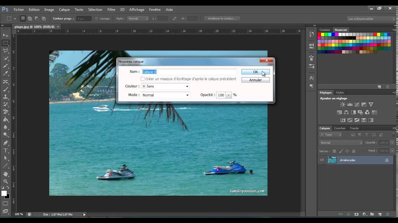
Task: Open the History panel icon
Action: coord(311,34)
